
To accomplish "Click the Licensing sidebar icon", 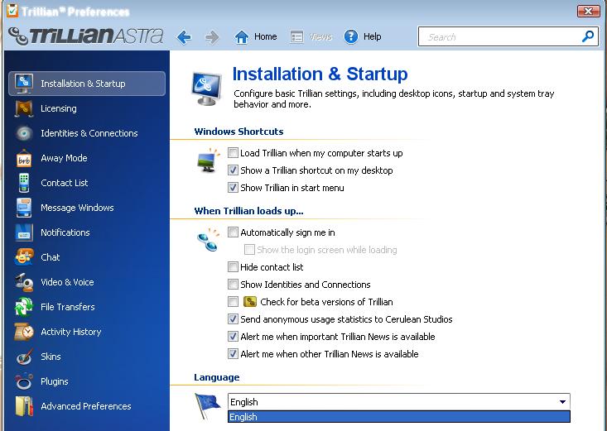I will [24, 108].
